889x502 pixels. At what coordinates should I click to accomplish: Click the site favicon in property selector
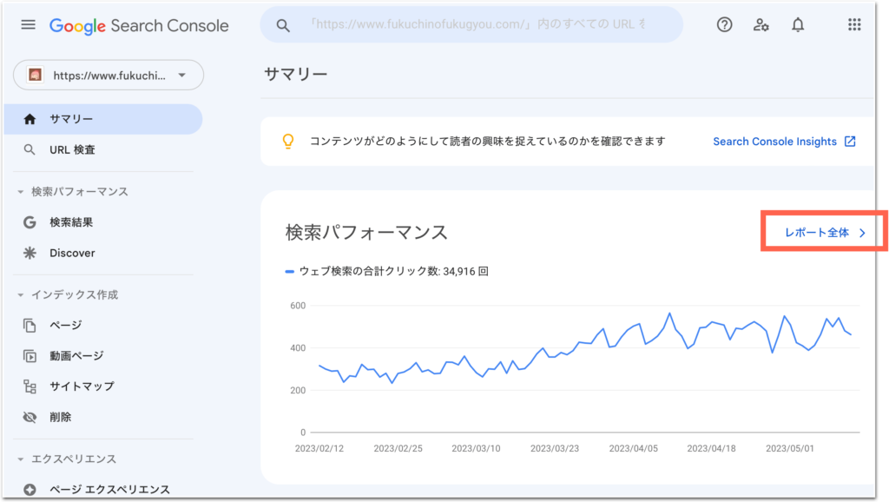click(35, 75)
